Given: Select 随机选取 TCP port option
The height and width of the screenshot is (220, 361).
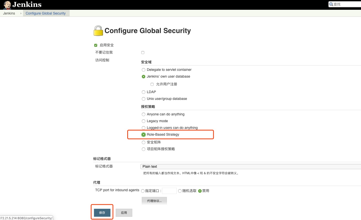Looking at the screenshot, I should 180,191.
